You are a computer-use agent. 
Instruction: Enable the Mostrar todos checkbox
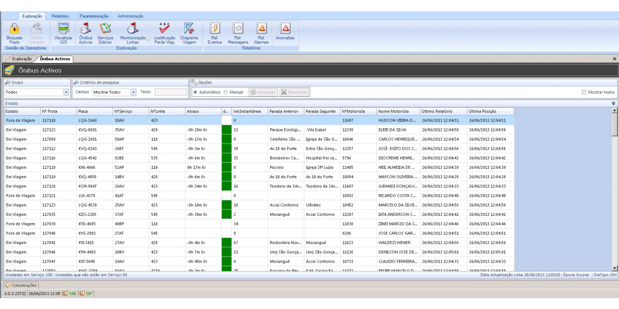[584, 93]
